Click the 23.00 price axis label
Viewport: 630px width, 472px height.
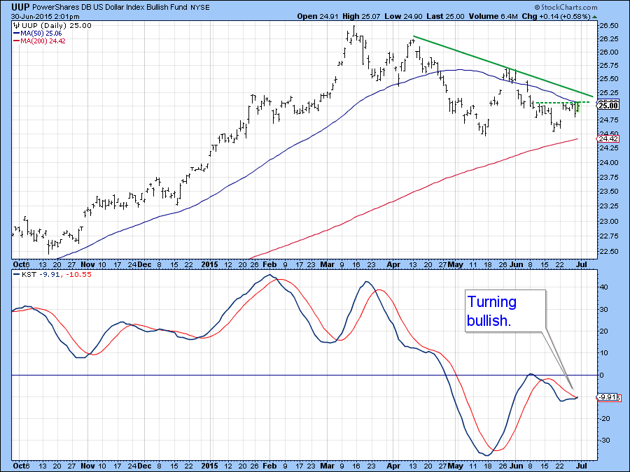click(608, 222)
